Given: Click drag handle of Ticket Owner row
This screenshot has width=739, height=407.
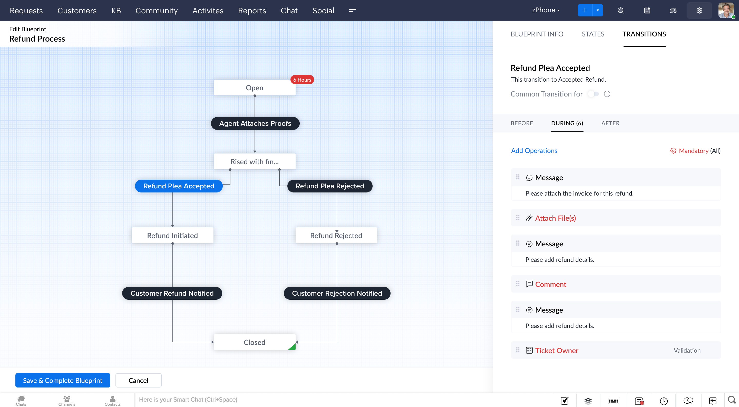Looking at the screenshot, I should [518, 350].
